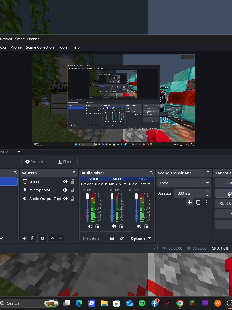Image resolution: width=232 pixels, height=310 pixels.
Task: Hide the screen source
Action: [65, 181]
